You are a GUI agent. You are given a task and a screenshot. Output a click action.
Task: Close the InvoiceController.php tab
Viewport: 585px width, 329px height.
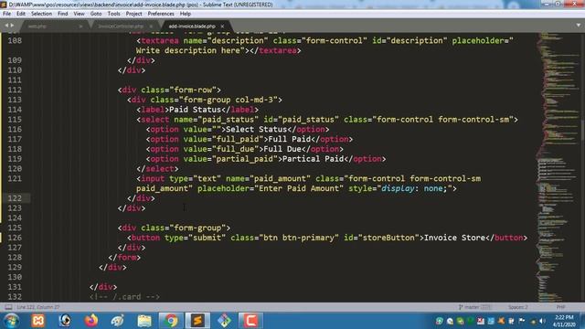pyautogui.click(x=151, y=27)
